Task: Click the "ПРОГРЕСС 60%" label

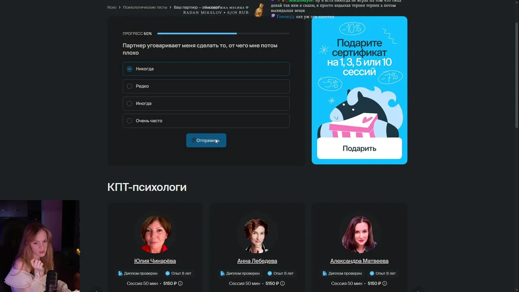Action: click(137, 34)
